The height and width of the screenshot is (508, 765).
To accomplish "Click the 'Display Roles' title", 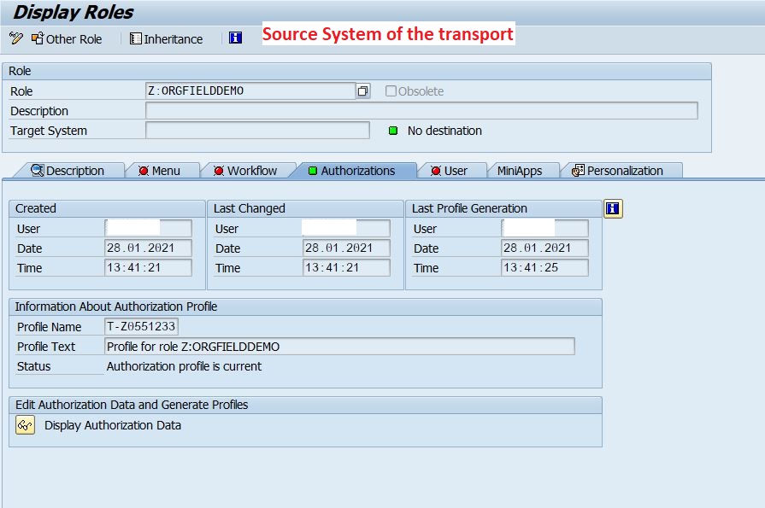I will pyautogui.click(x=74, y=12).
